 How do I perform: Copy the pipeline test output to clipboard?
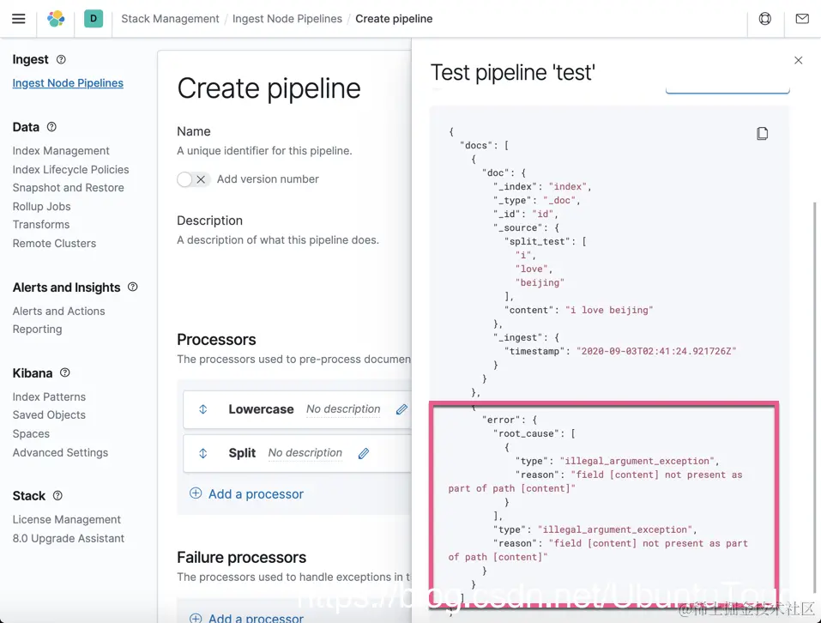click(x=762, y=133)
